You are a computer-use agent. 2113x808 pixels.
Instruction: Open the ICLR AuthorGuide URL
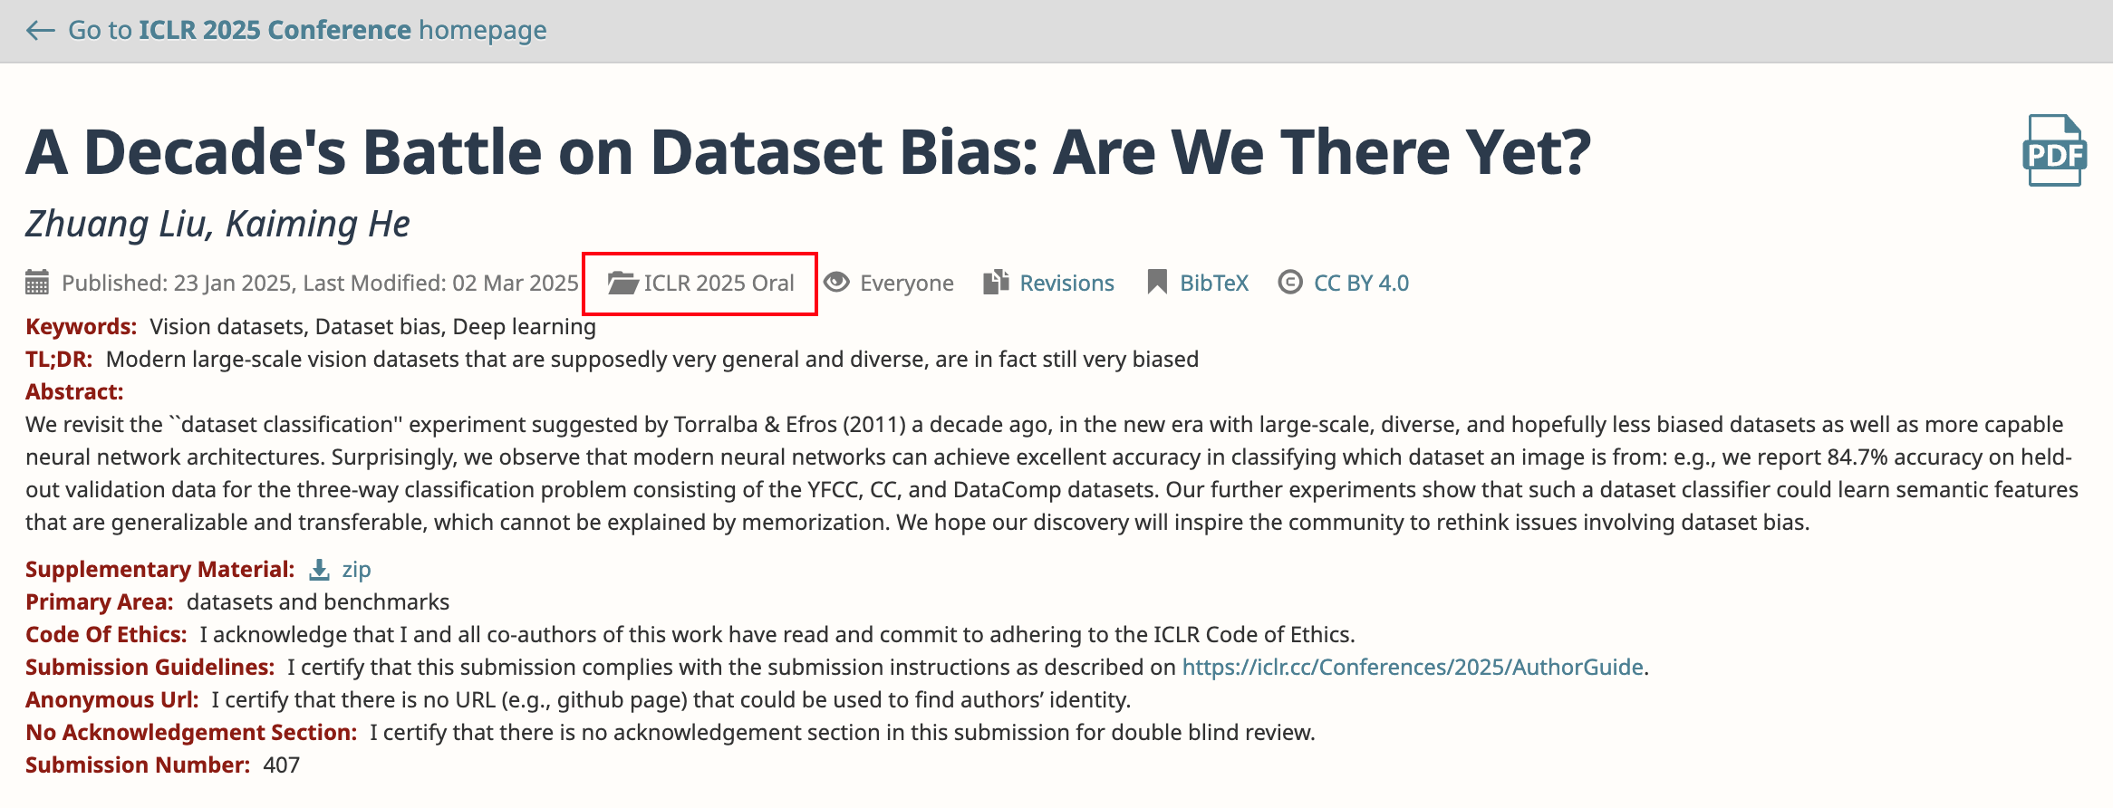coord(1413,668)
